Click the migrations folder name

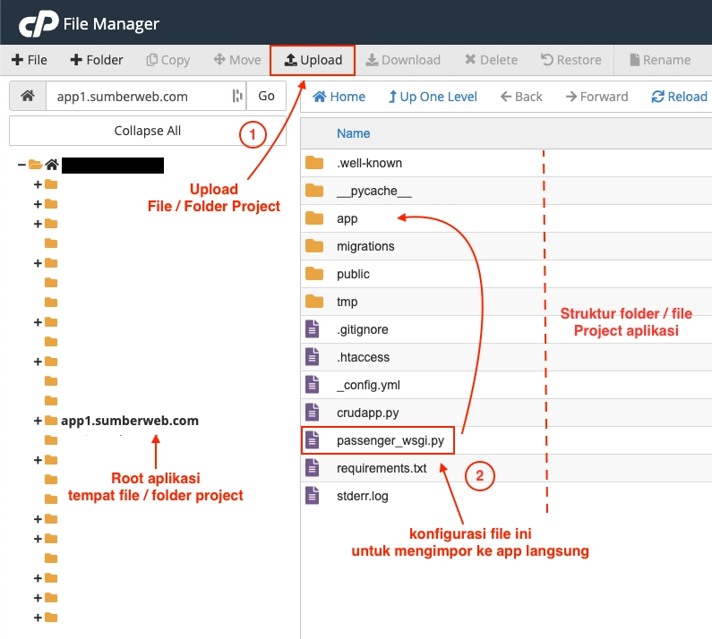pyautogui.click(x=365, y=246)
